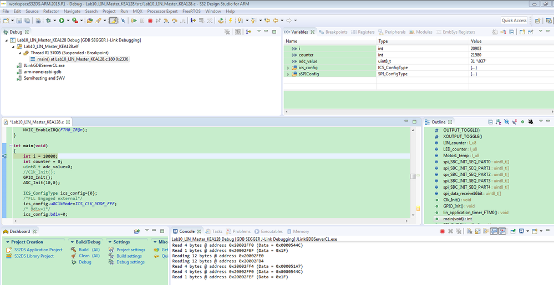Expand the sSPIConfig variable row
554x285 pixels.
[288, 74]
